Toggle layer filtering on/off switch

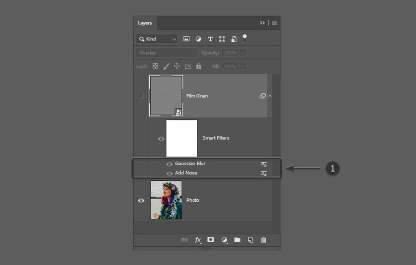(x=245, y=38)
